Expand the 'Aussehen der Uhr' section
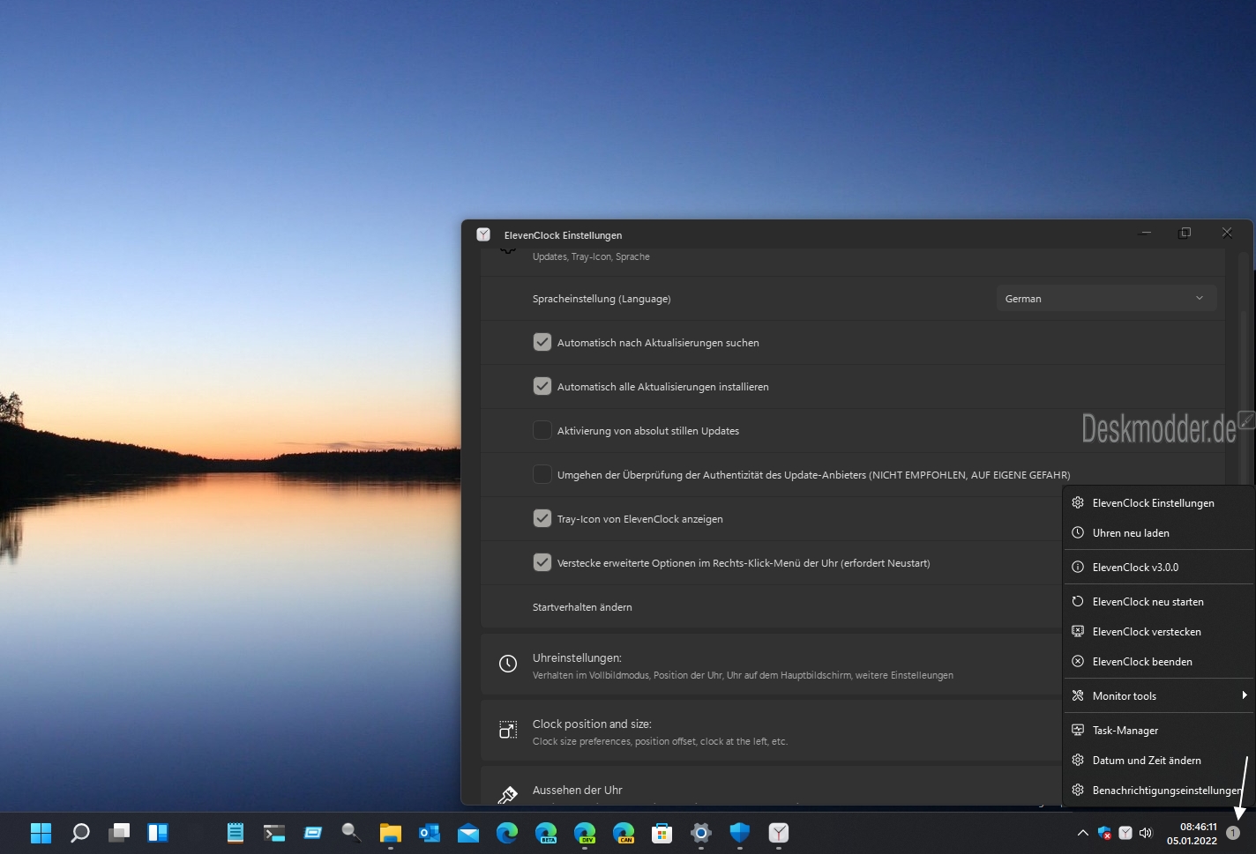Image resolution: width=1256 pixels, height=854 pixels. point(771,786)
